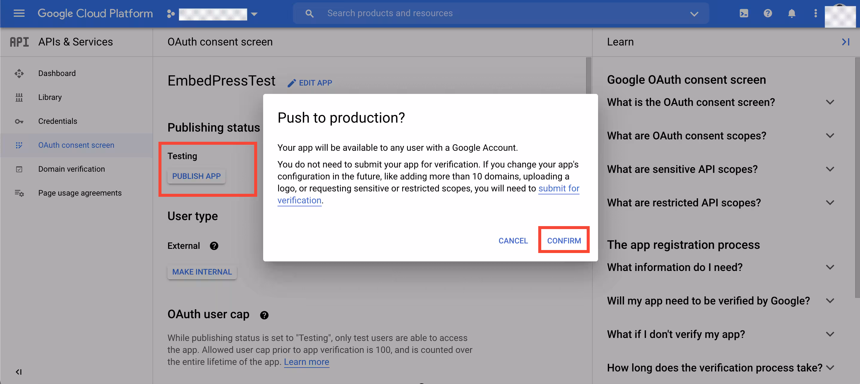This screenshot has width=860, height=384.
Task: Click the 'APIs & Services' header text
Action: pyautogui.click(x=75, y=42)
